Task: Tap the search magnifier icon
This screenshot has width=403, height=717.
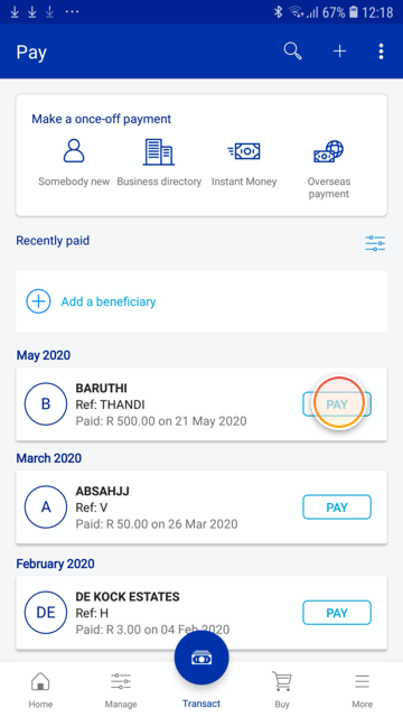Action: click(x=293, y=52)
